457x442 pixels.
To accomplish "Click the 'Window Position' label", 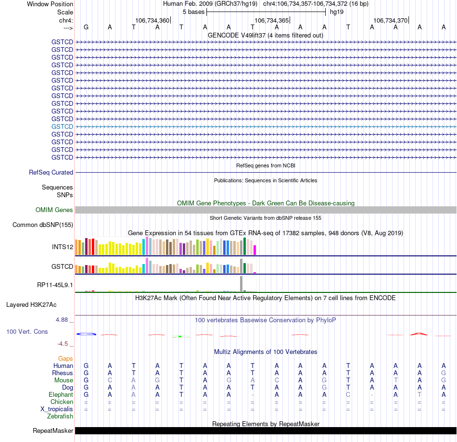I will click(50, 4).
